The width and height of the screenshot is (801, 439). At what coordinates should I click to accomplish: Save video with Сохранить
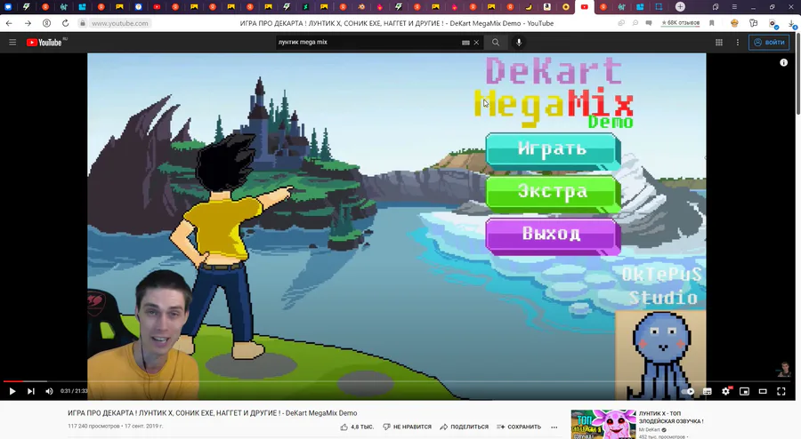click(519, 427)
